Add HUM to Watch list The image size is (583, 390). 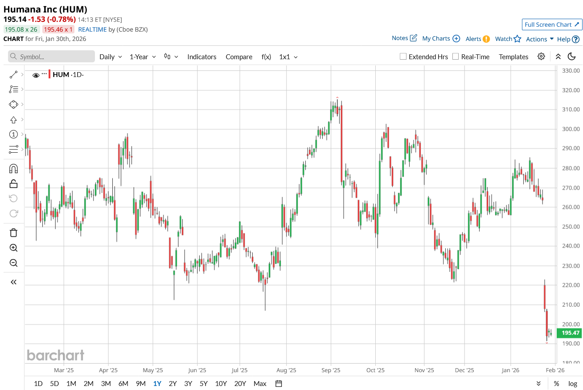point(508,39)
